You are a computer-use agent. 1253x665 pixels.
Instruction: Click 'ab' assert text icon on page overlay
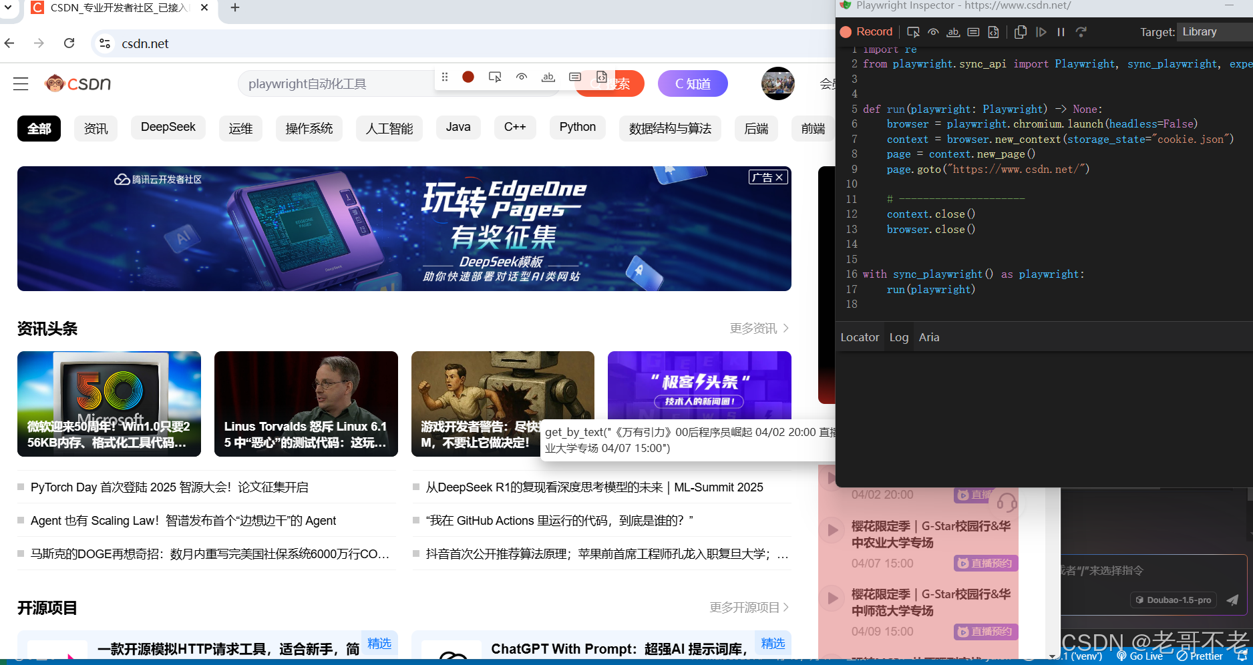548,77
